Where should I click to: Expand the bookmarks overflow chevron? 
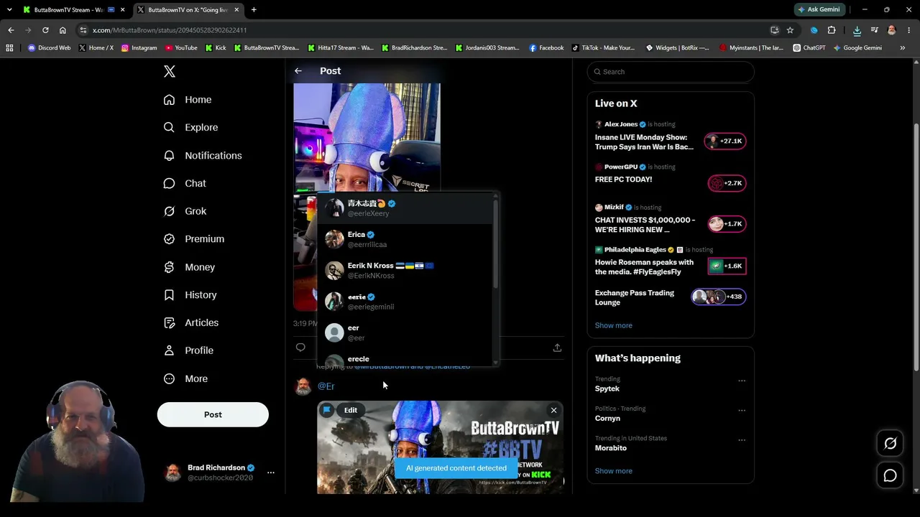click(x=902, y=48)
